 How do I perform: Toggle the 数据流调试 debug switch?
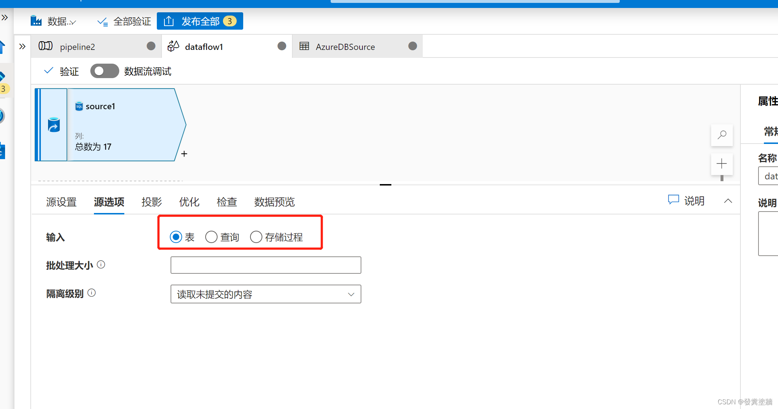tap(104, 71)
